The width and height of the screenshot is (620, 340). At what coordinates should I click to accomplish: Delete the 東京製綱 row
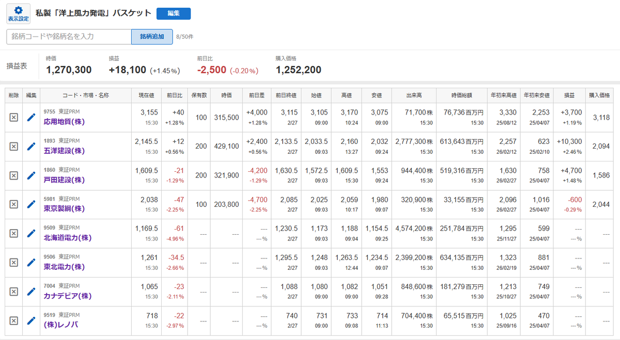tap(14, 204)
